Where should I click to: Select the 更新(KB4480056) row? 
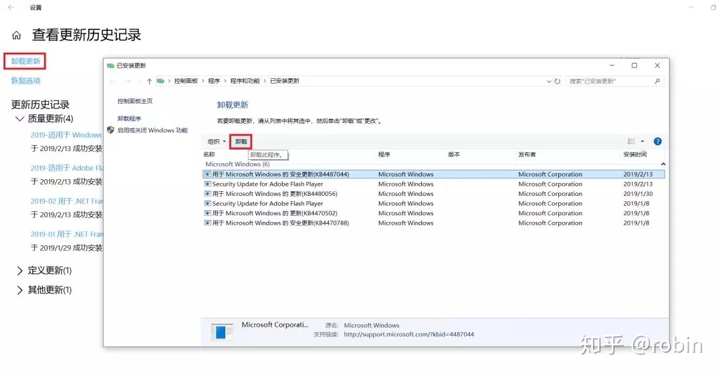point(434,193)
